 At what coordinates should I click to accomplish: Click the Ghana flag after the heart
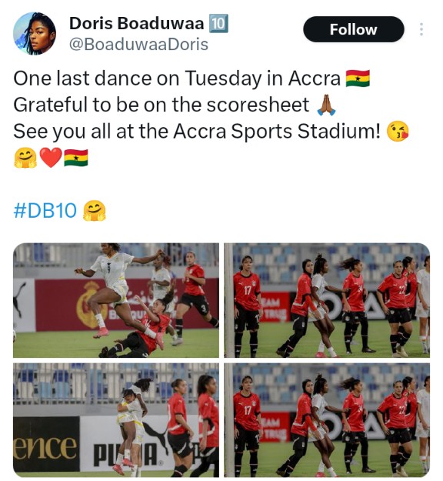click(76, 158)
